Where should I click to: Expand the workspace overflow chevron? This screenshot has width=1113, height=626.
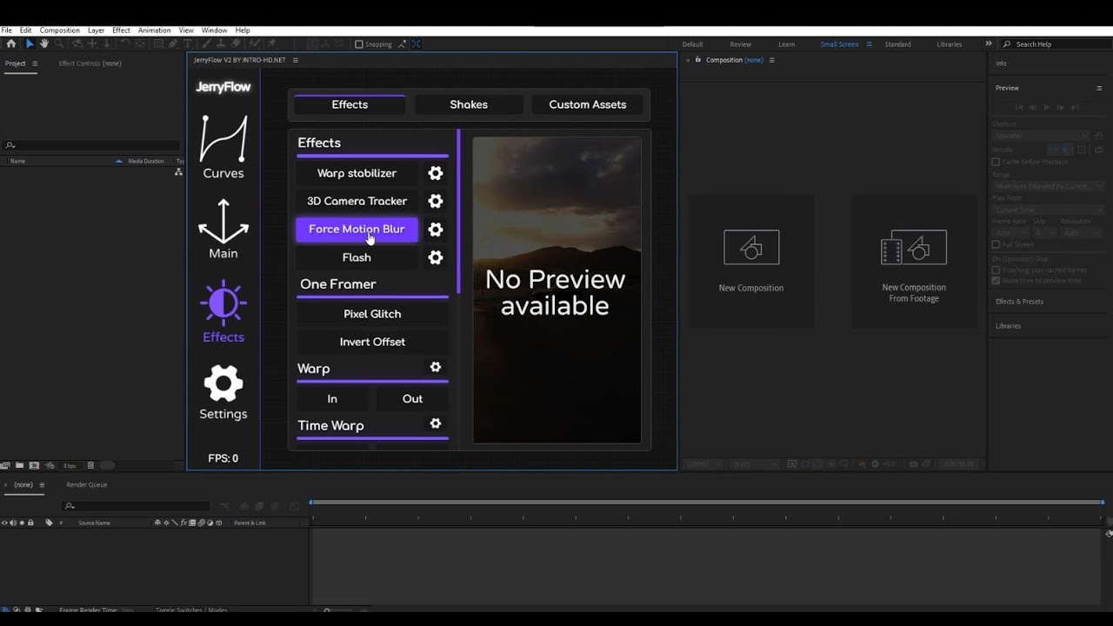point(988,43)
